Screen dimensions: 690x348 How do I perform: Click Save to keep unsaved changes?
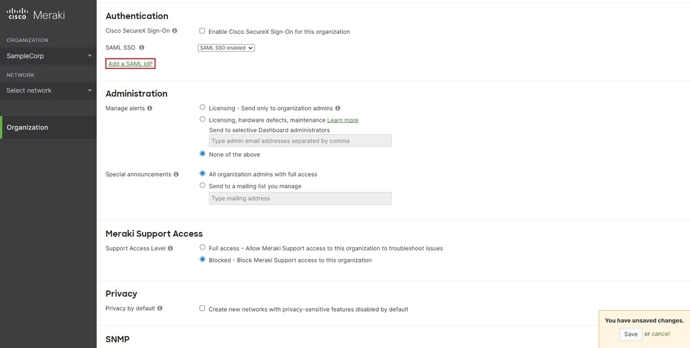[631, 334]
